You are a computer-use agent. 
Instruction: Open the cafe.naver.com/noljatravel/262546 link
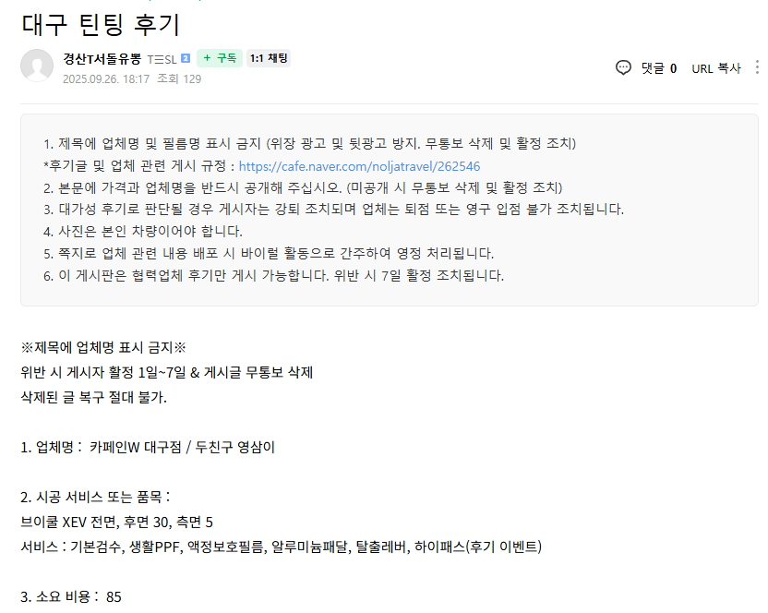(x=359, y=166)
